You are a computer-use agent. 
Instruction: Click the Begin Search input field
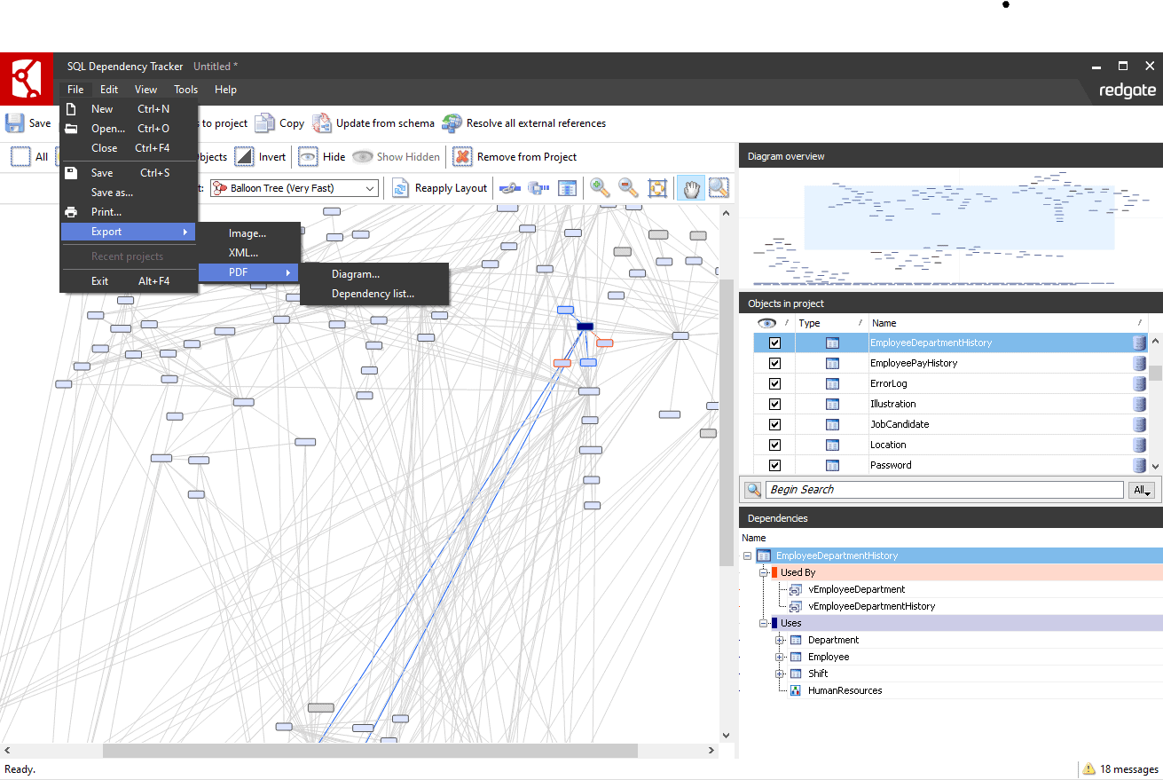pyautogui.click(x=945, y=490)
